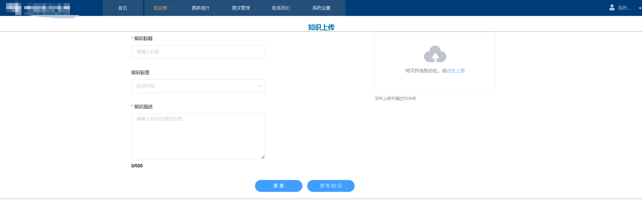Focus the 知识标题 input field
Screen dimensions: 642x204
(198, 52)
